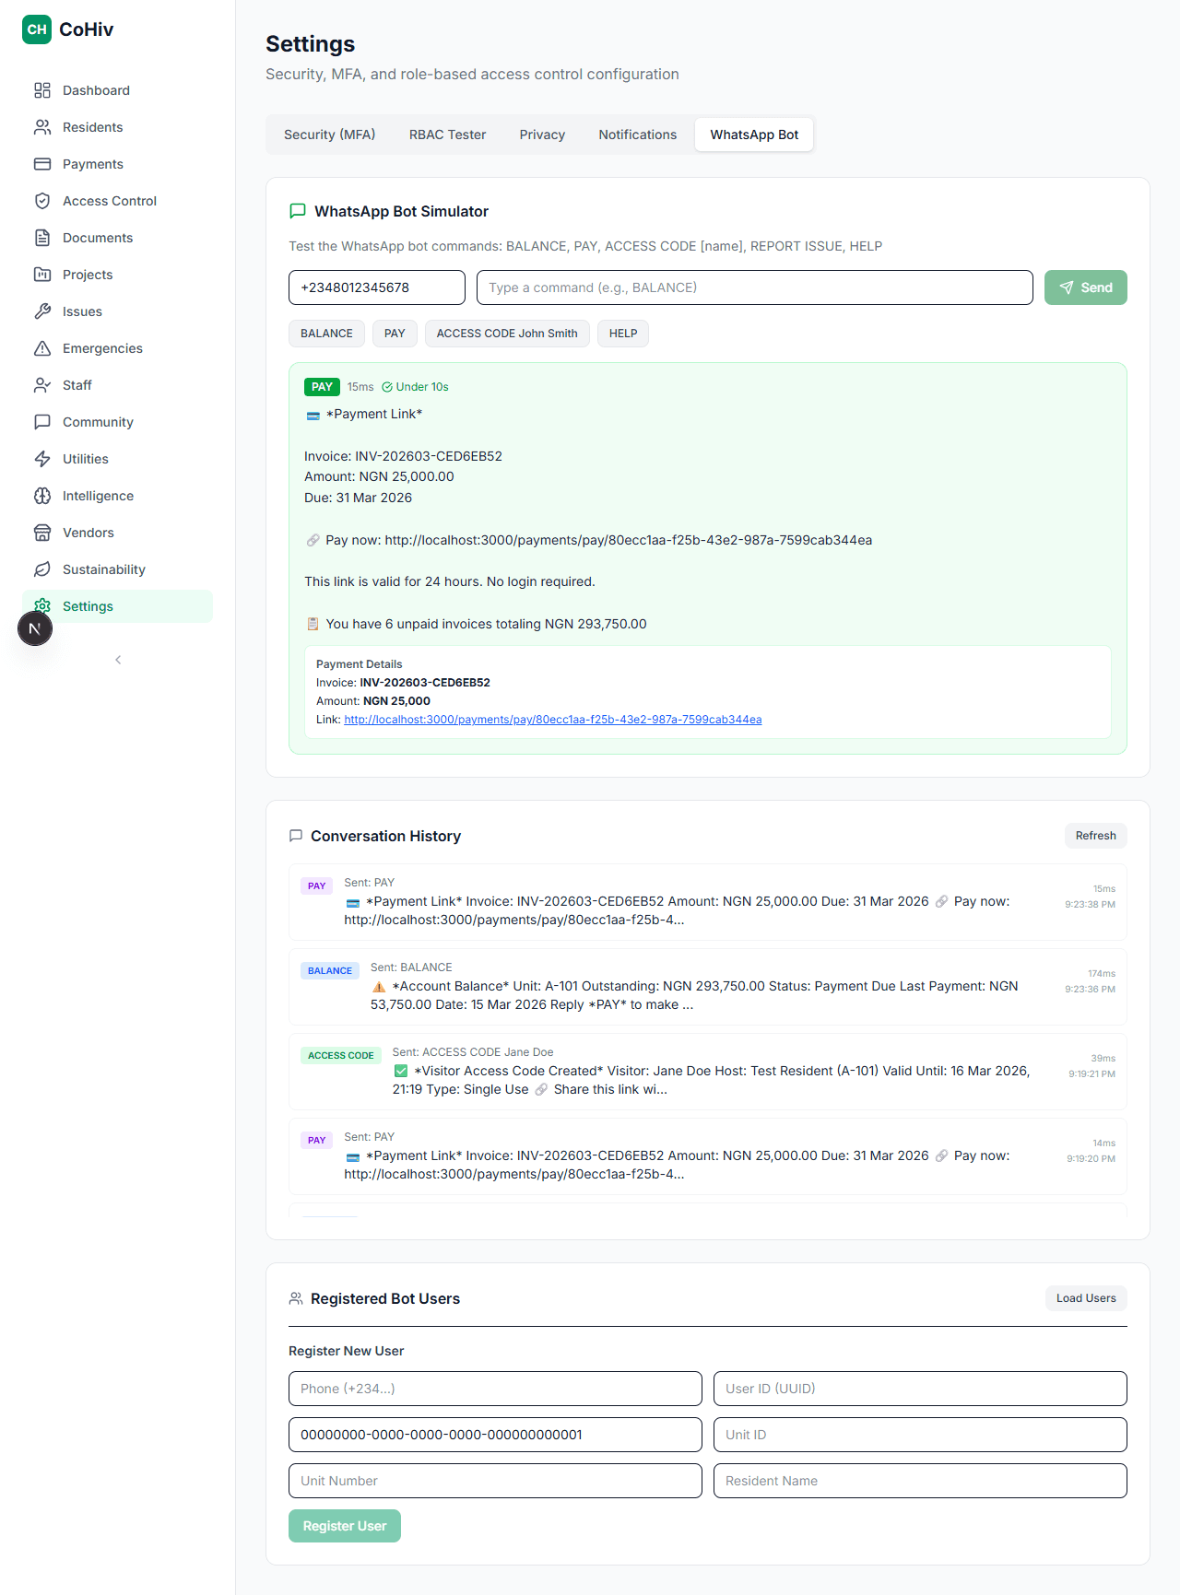The image size is (1180, 1595).
Task: Click the round N avatar badge
Action: 35,629
